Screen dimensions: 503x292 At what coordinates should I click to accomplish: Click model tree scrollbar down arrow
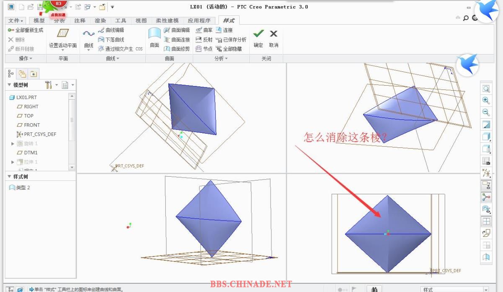72,167
